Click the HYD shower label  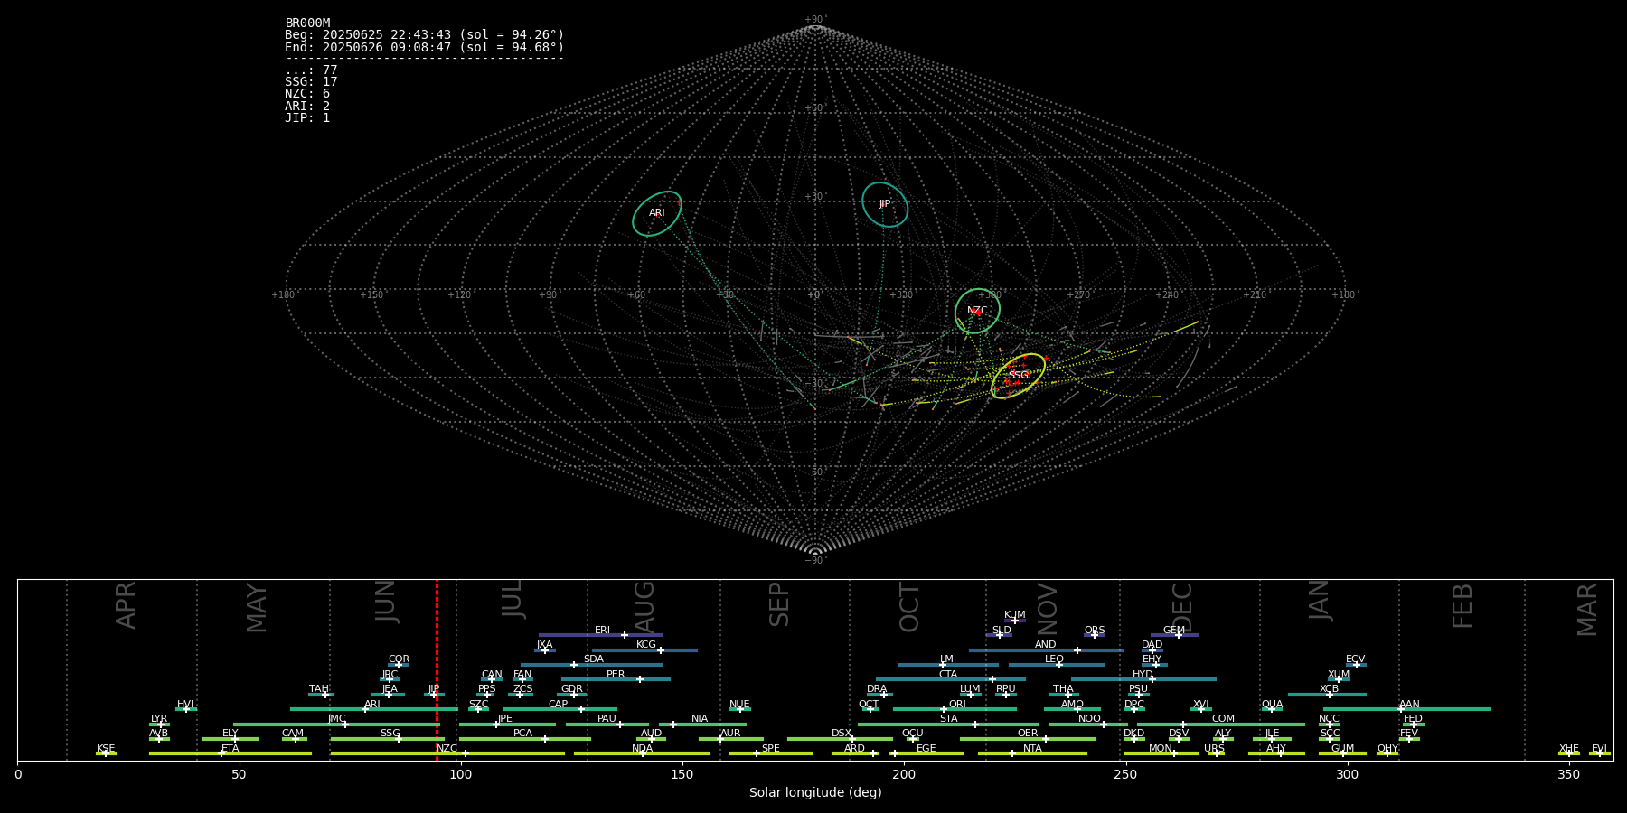1143,675
